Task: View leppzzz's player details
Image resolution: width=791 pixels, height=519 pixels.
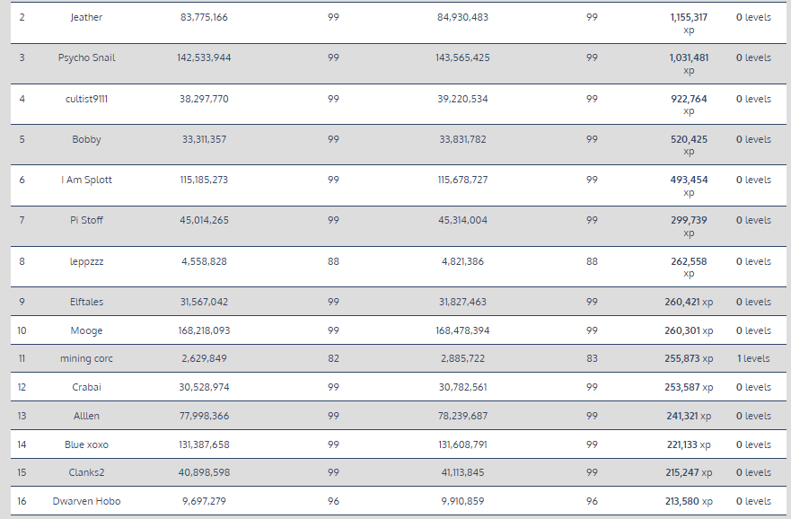Action: click(86, 261)
